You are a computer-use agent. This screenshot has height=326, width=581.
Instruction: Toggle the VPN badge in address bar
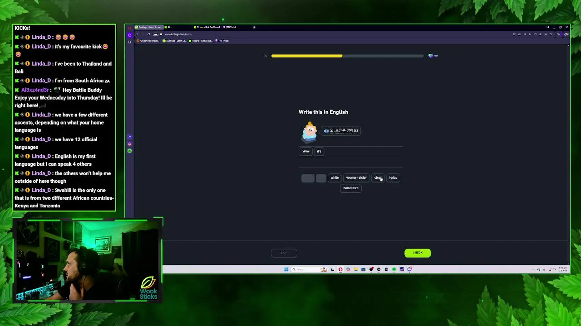point(156,34)
